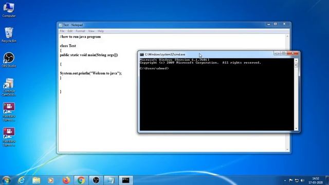The height and width of the screenshot is (185, 329).
Task: Click the Microsoft Windows version line in cmd
Action: (175, 60)
